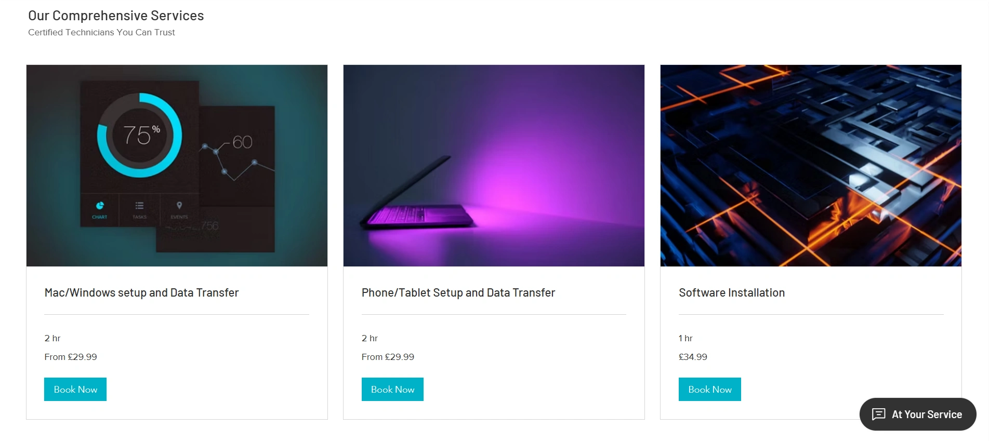Click the Tasks list icon in the dashboard image

(139, 206)
